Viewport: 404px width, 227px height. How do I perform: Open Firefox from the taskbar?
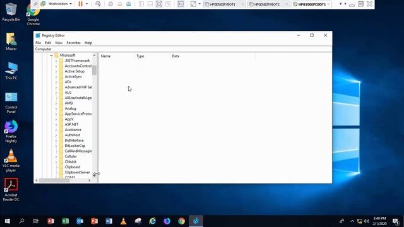pos(167,221)
